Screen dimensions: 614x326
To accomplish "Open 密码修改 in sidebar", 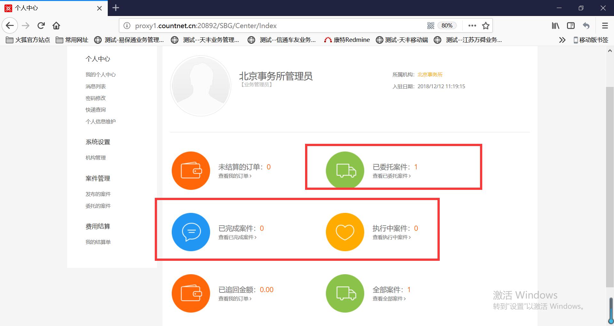I will [x=96, y=98].
